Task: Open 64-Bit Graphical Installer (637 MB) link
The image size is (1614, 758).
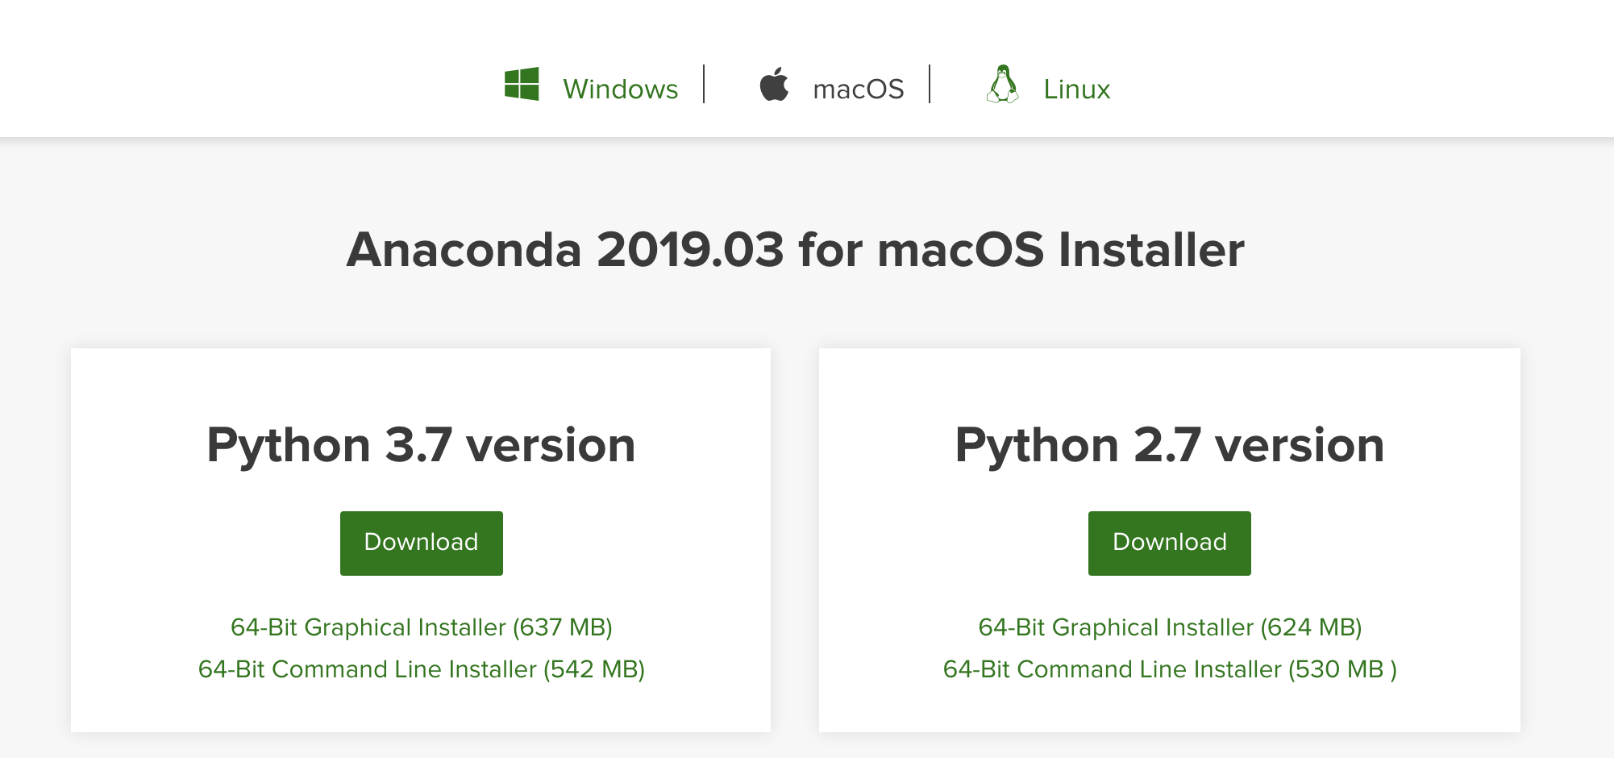Action: 421,627
